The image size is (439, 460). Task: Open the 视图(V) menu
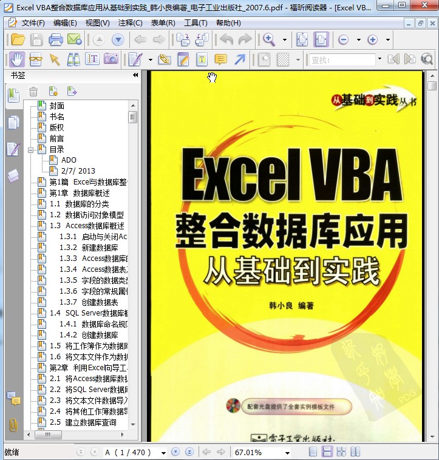pyautogui.click(x=97, y=23)
